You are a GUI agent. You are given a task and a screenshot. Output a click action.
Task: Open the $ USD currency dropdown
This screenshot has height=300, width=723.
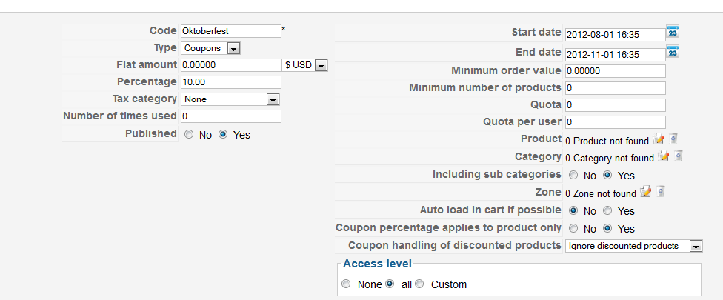pyautogui.click(x=304, y=65)
